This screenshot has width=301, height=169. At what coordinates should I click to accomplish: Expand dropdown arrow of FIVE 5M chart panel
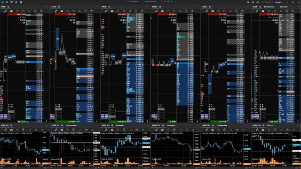coord(47,125)
